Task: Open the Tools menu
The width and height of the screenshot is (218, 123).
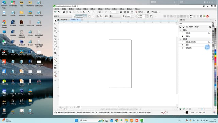Action: pyautogui.click(x=122, y=9)
